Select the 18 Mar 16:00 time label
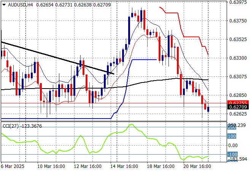 pyautogui.click(x=160, y=166)
